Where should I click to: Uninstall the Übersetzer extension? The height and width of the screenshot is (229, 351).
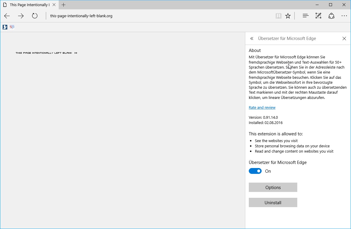(x=273, y=203)
